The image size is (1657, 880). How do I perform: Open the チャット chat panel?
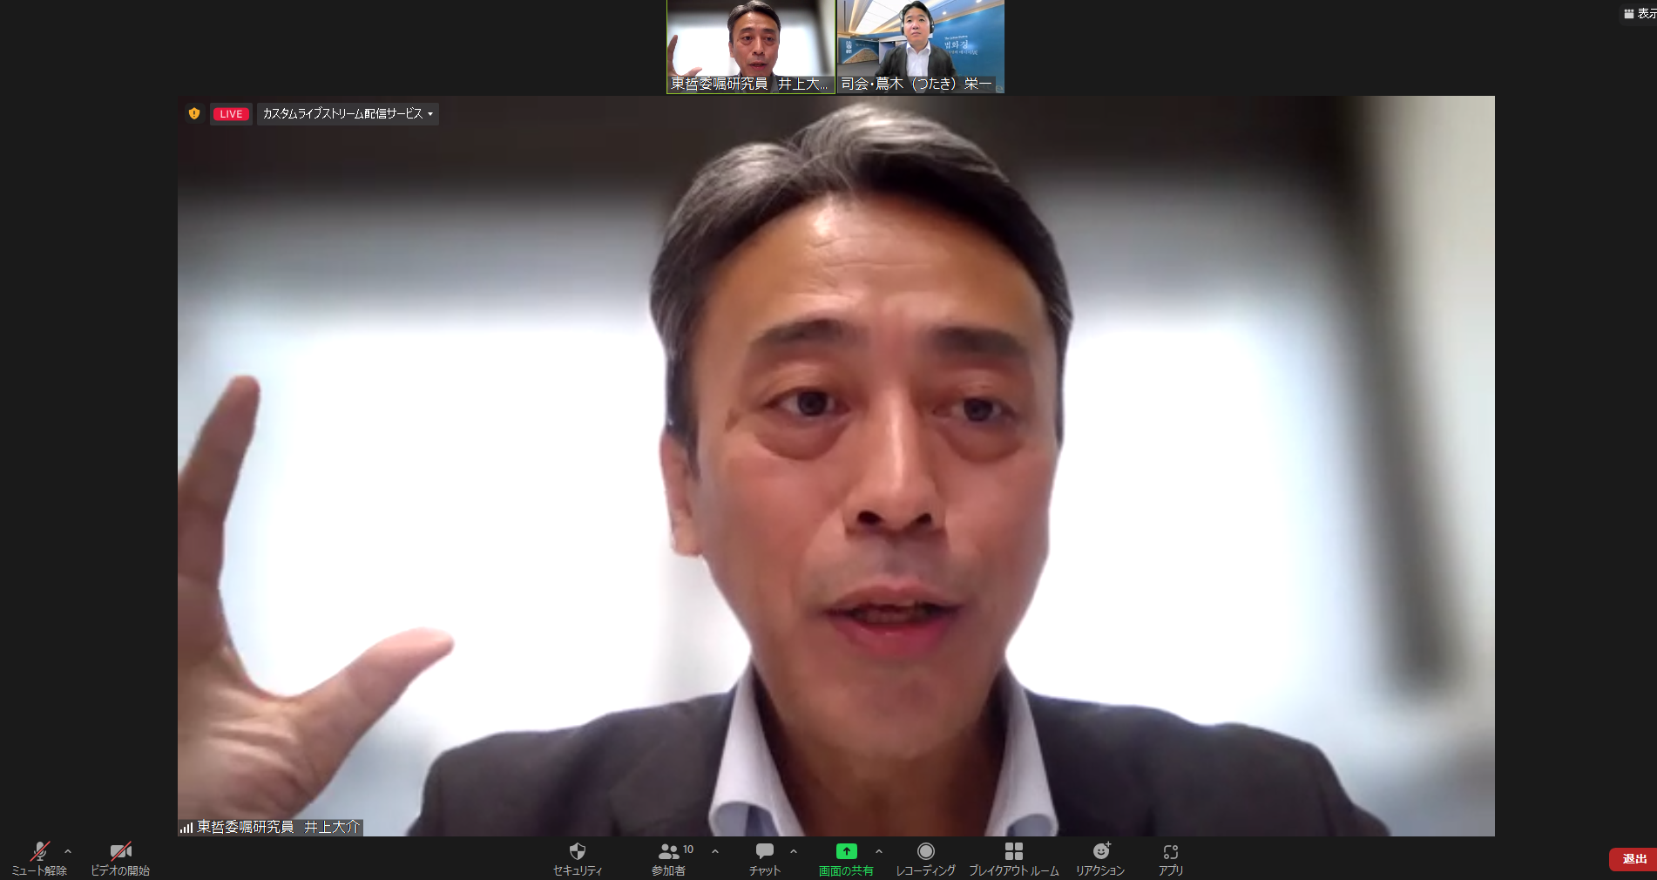tap(765, 858)
